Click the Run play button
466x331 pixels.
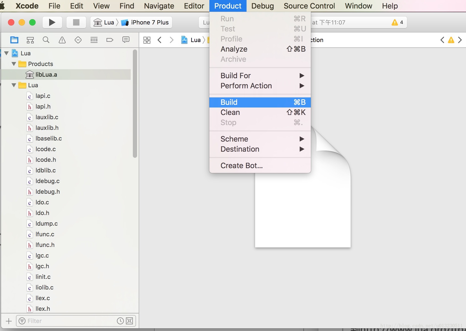52,22
